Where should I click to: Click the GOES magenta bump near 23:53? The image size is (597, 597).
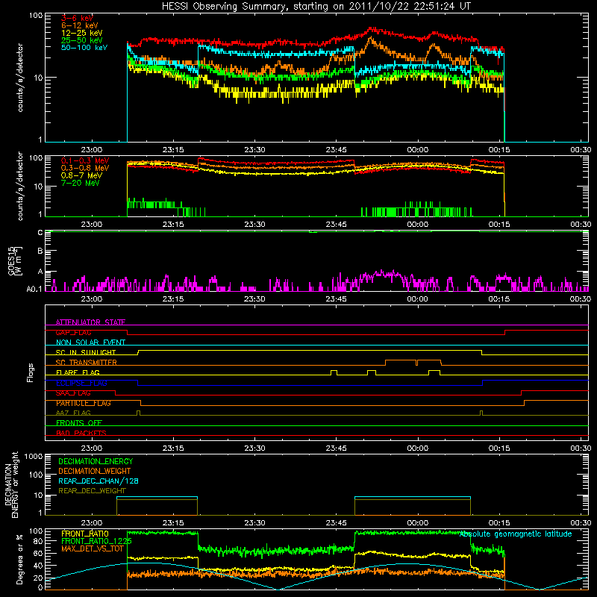pyautogui.click(x=381, y=274)
